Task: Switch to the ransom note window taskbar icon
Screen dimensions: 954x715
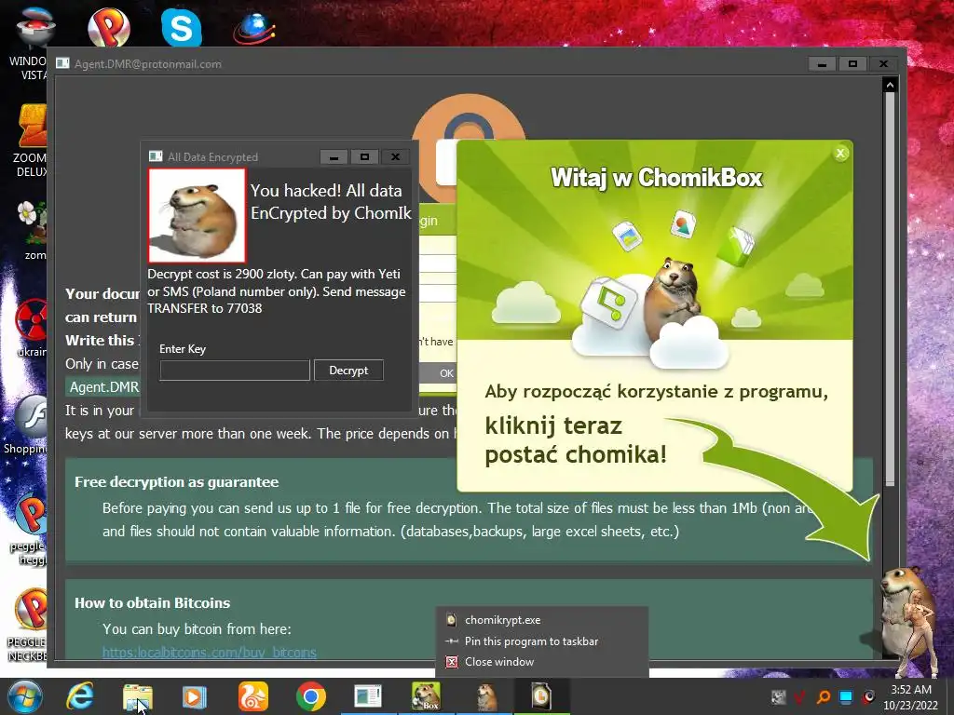Action: tap(368, 696)
